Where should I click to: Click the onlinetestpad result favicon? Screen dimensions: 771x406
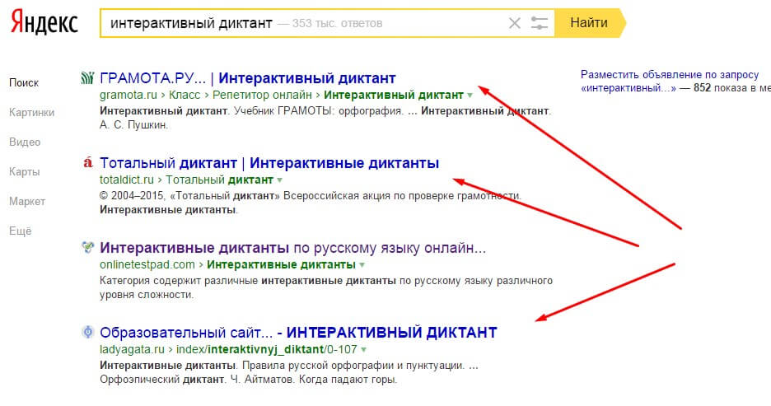(87, 247)
